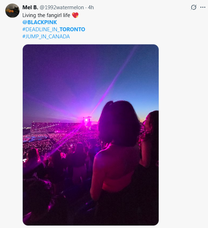Open the @1992watermelon handle link
The height and width of the screenshot is (228, 208).
[x=62, y=7]
